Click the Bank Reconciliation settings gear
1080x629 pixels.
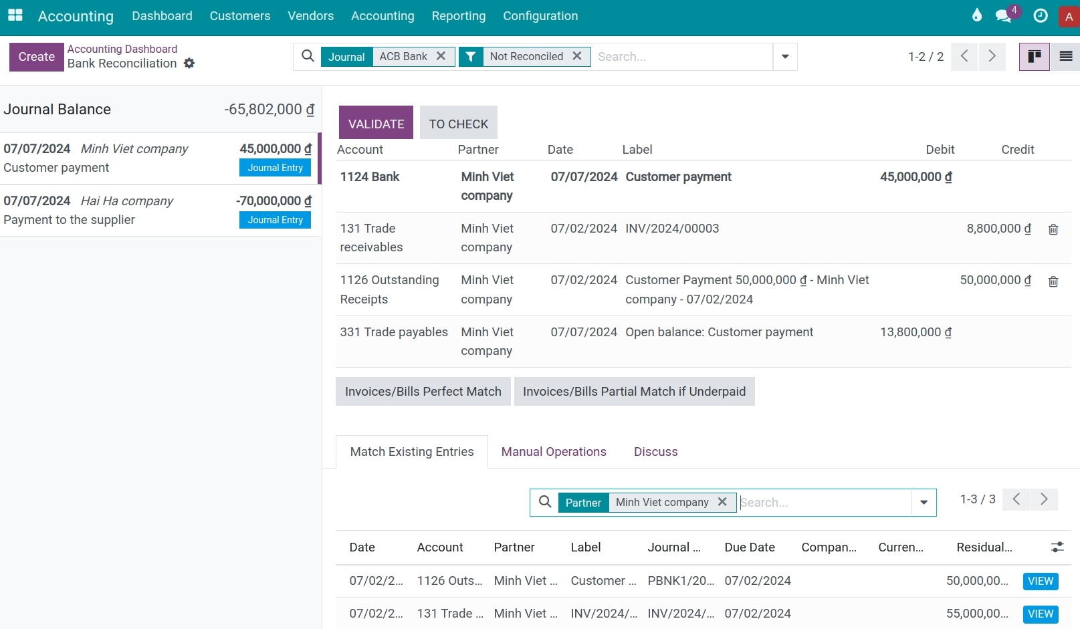[x=189, y=63]
